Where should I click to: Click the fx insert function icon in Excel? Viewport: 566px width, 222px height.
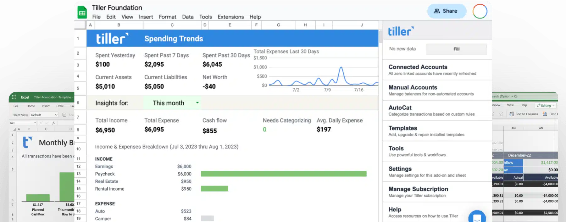53,123
